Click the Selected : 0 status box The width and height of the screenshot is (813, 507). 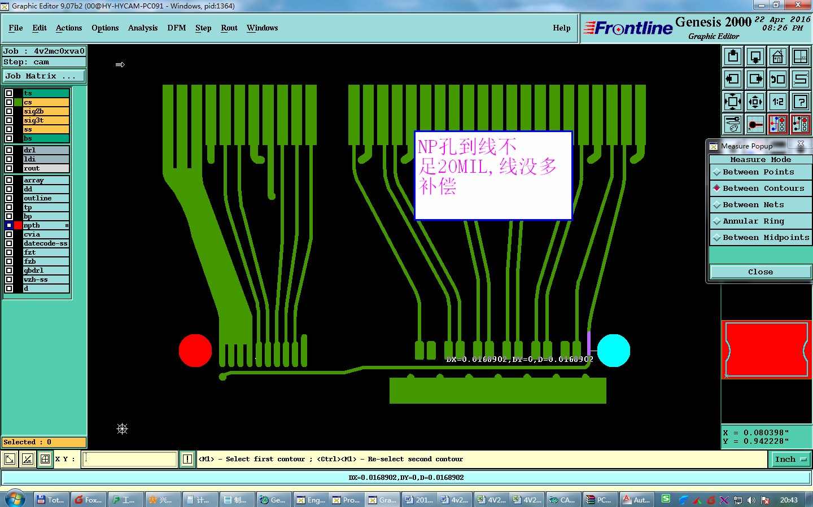click(44, 442)
